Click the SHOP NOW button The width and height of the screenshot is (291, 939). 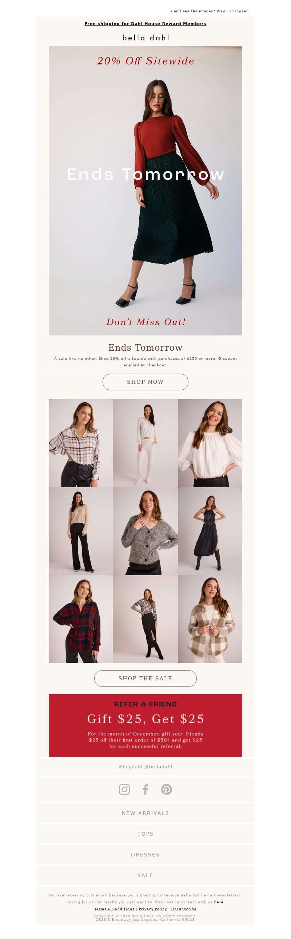point(145,382)
